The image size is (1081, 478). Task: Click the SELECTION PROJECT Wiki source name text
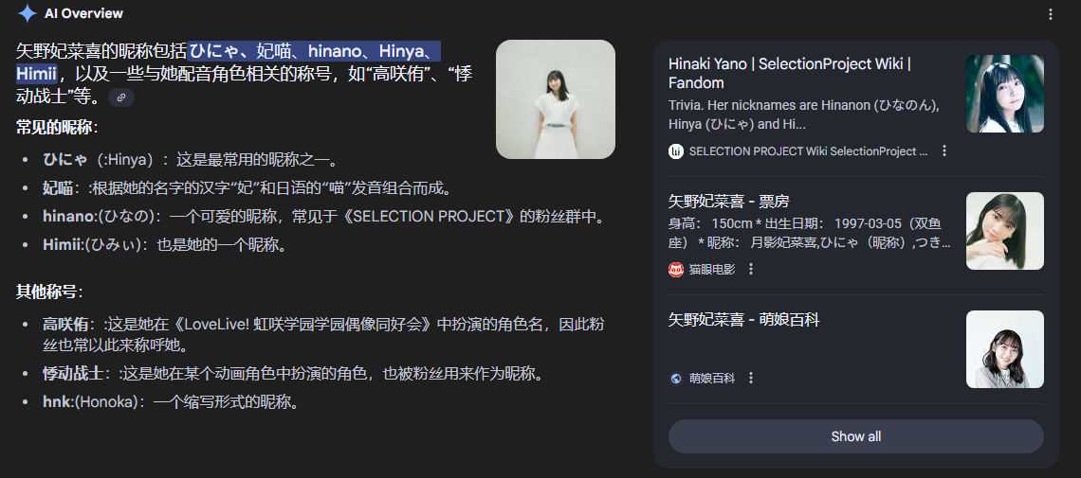pyautogui.click(x=808, y=151)
